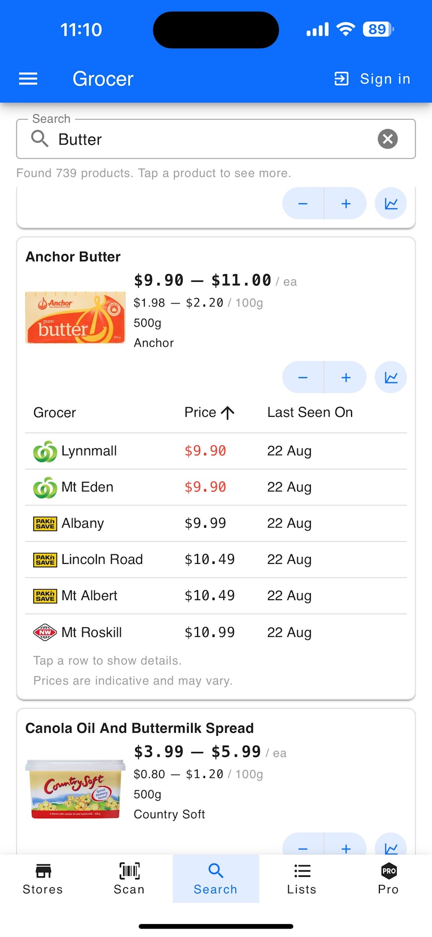
Task: Sort by Price column arrow
Action: click(228, 413)
